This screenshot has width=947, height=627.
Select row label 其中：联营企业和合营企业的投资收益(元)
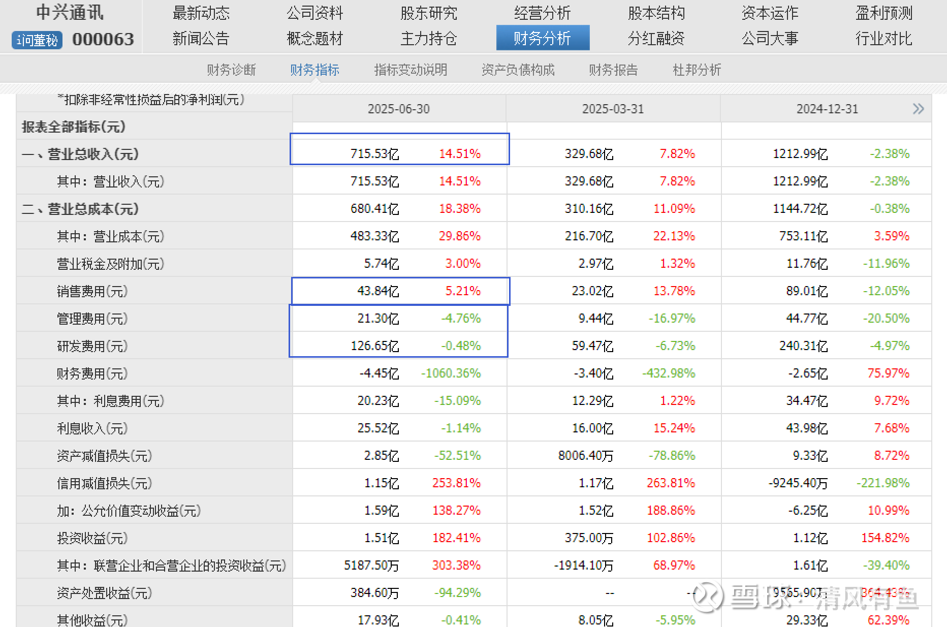point(172,566)
